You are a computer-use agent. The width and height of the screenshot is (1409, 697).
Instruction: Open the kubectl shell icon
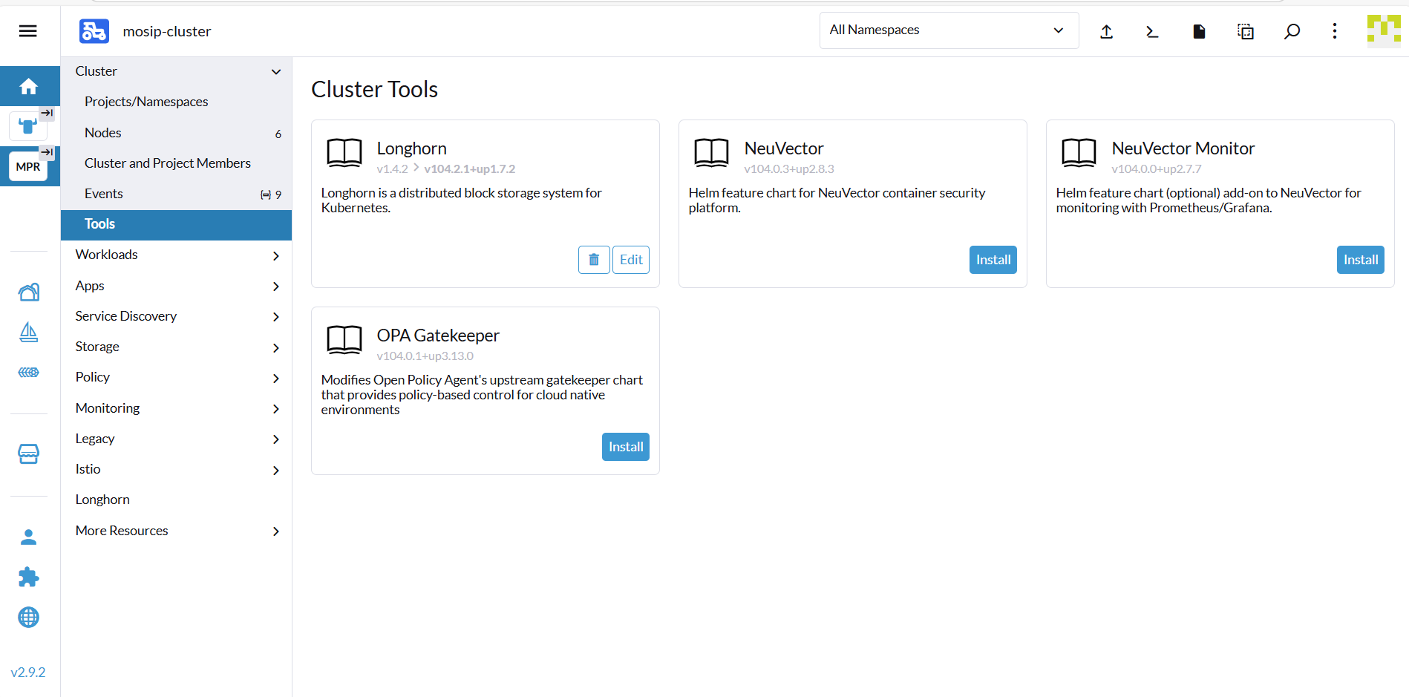point(1152,31)
